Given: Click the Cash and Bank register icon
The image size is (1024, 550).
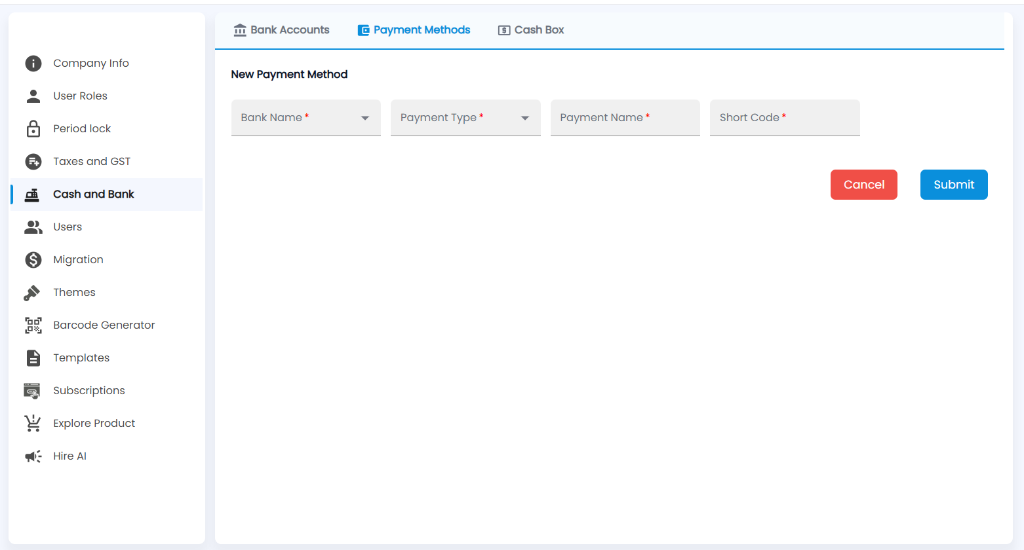Looking at the screenshot, I should point(31,194).
